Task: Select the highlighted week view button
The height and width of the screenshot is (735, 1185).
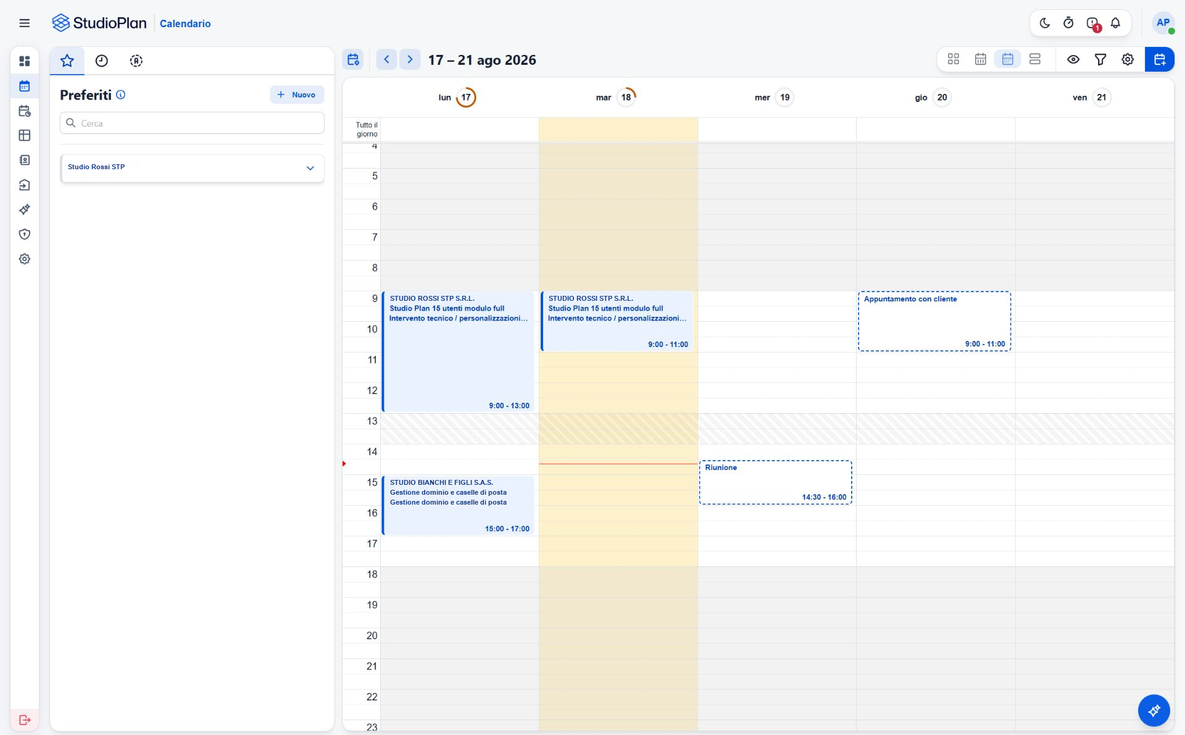Action: click(x=1008, y=59)
